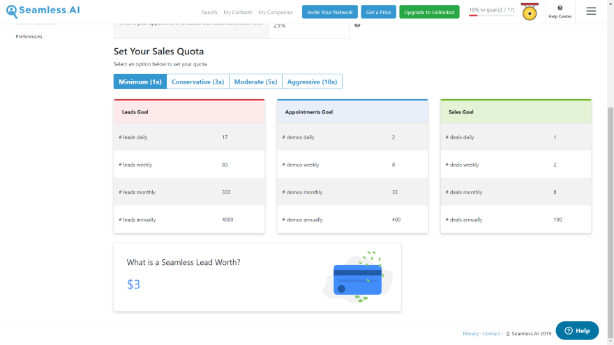Select the Minimum (1x) quota option
The image size is (614, 345).
pyautogui.click(x=140, y=82)
